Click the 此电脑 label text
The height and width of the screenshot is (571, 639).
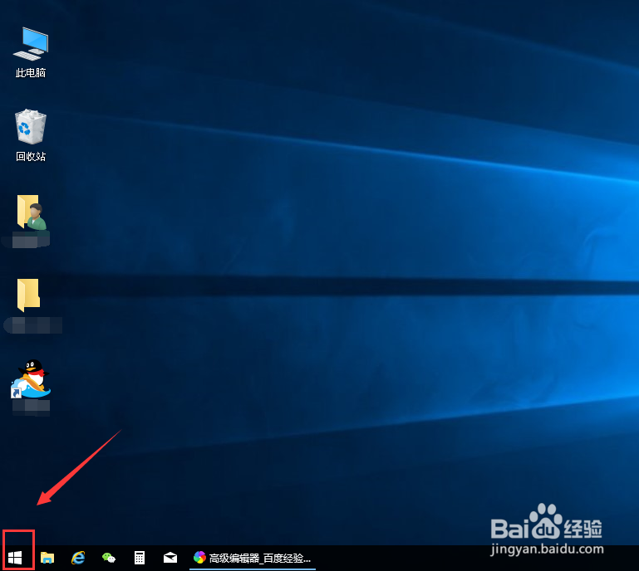(x=31, y=73)
